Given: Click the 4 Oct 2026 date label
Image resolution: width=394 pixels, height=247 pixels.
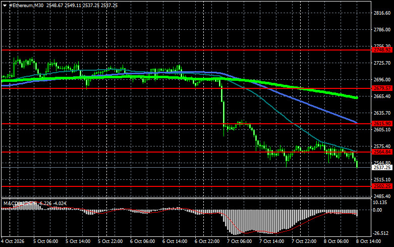Looking at the screenshot, I should tap(13, 241).
